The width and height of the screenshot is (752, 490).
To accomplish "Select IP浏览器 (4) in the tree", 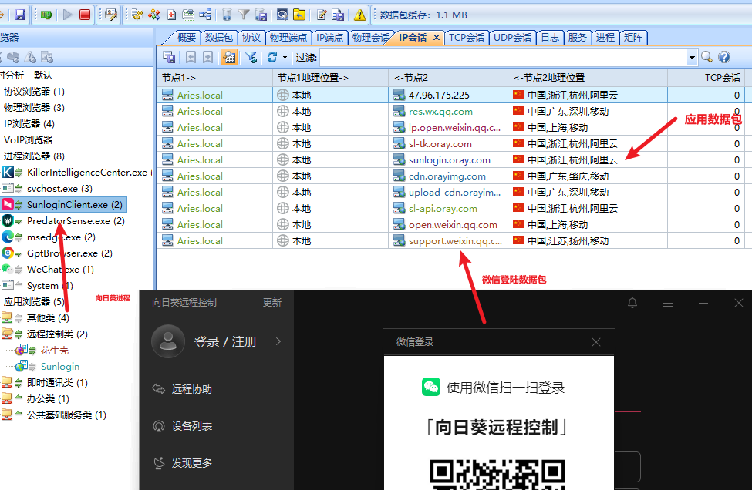I will (29, 124).
